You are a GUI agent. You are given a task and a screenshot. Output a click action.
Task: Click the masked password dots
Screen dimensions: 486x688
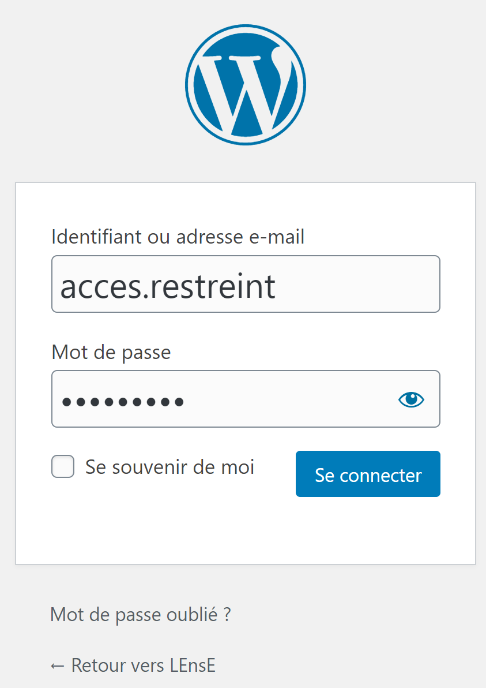123,402
